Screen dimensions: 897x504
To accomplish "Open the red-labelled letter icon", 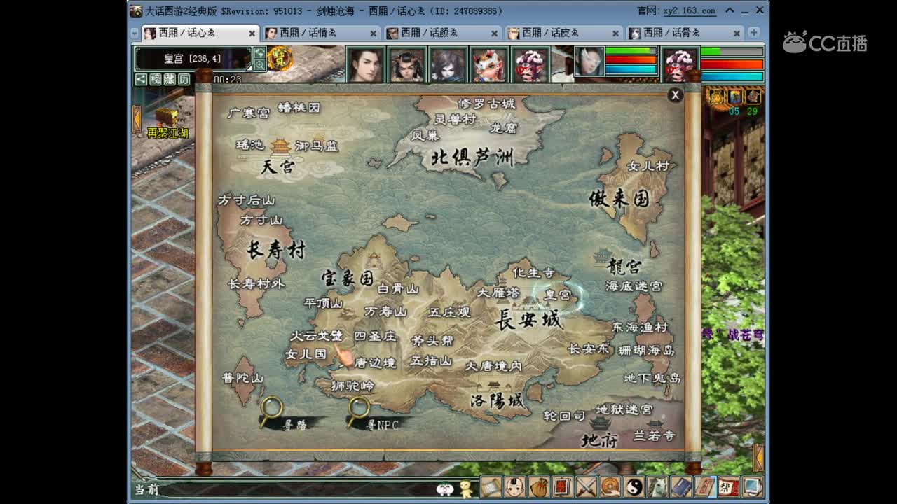I will point(706,486).
